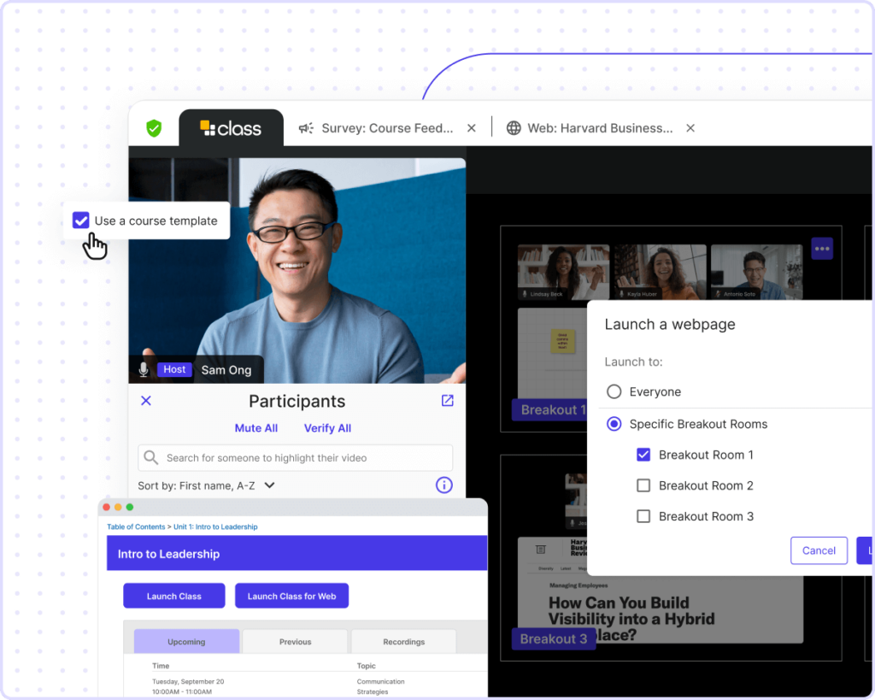
Task: Click the microphone icon next to Sam Ong's Host badge
Action: click(143, 369)
